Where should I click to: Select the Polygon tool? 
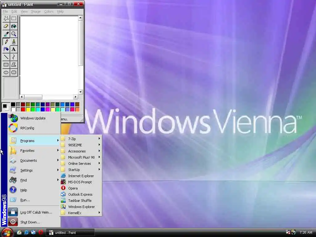point(14,65)
